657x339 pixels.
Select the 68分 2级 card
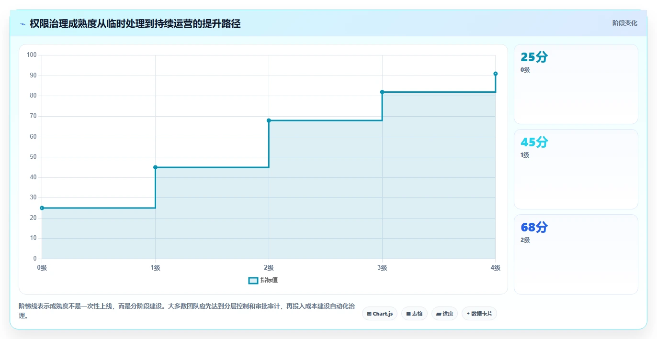pos(576,254)
